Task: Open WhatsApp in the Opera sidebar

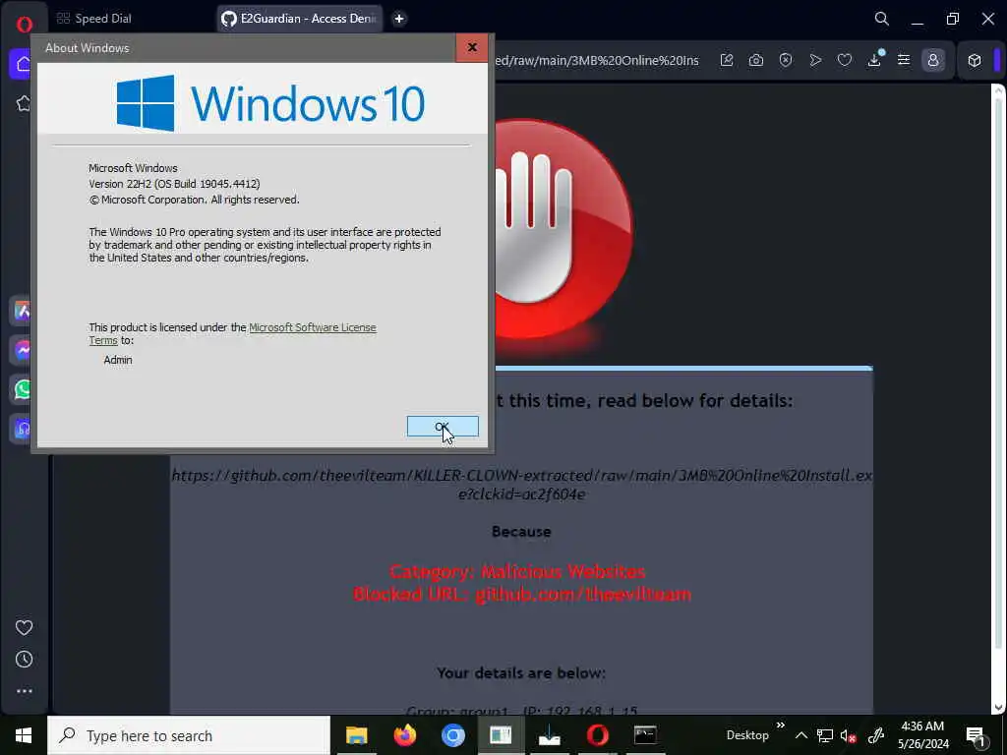Action: [22, 389]
